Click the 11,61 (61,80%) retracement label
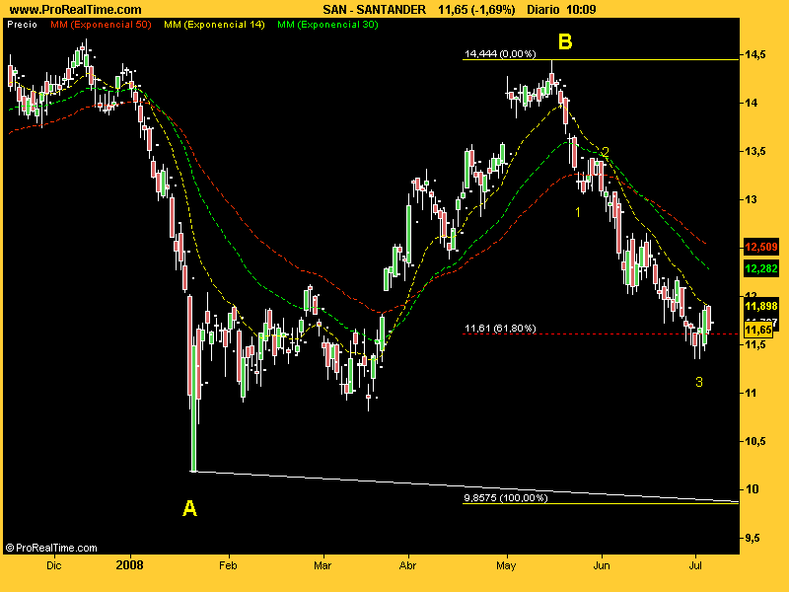This screenshot has width=789, height=592. click(x=500, y=329)
